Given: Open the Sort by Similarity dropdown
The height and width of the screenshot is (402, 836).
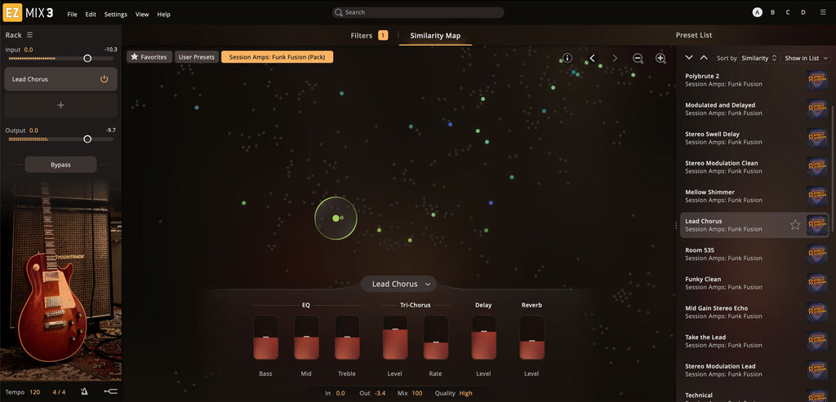Looking at the screenshot, I should coord(759,58).
